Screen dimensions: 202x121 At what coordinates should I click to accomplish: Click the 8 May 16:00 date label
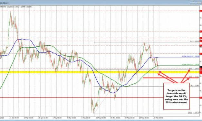(x=86, y=118)
